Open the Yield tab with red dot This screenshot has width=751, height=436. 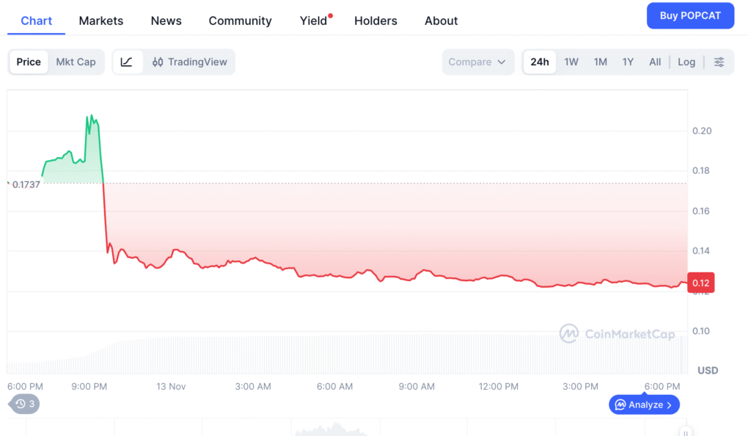[x=314, y=21]
